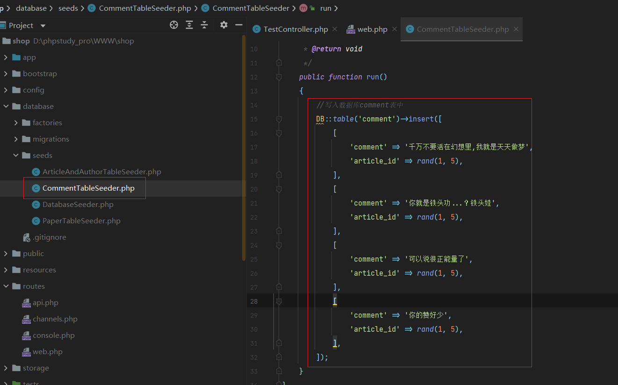Screen dimensions: 618x385
Task: Close the web.php editor tab
Action: [x=395, y=29]
